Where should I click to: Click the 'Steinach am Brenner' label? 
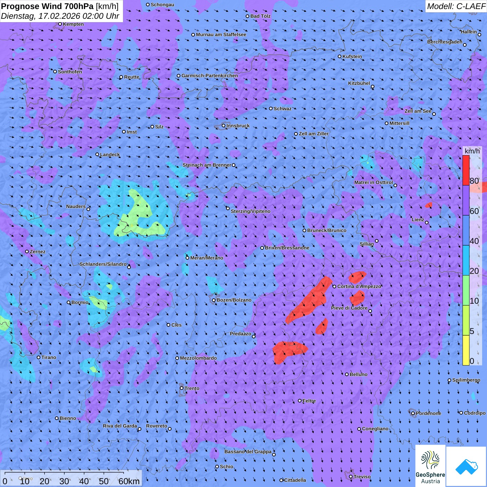[207, 165]
